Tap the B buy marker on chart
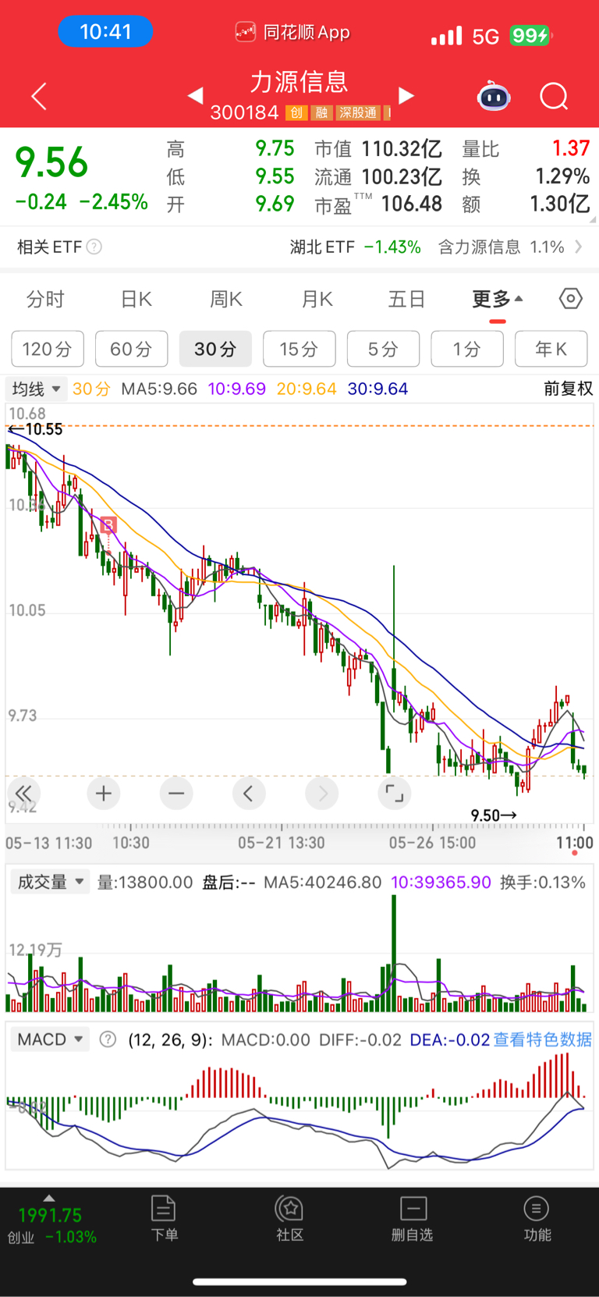The height and width of the screenshot is (1297, 599). pyautogui.click(x=108, y=525)
